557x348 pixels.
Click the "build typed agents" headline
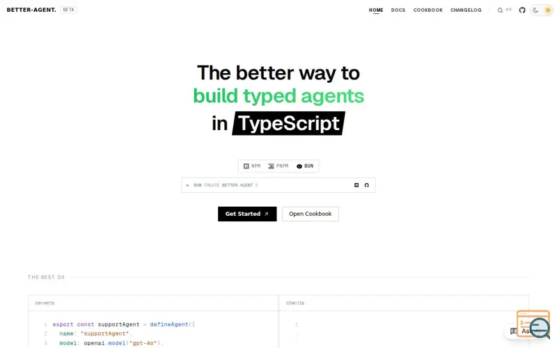click(278, 96)
